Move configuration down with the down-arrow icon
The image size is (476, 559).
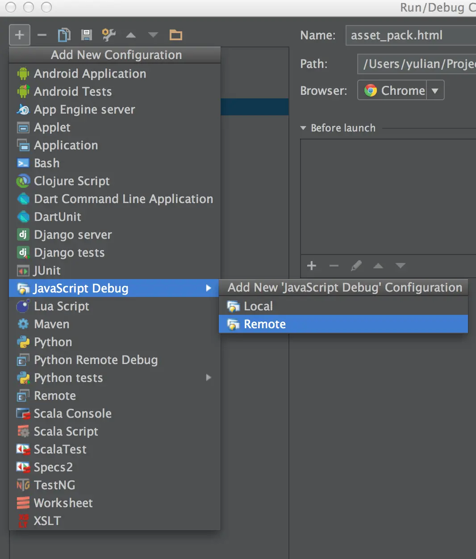153,35
